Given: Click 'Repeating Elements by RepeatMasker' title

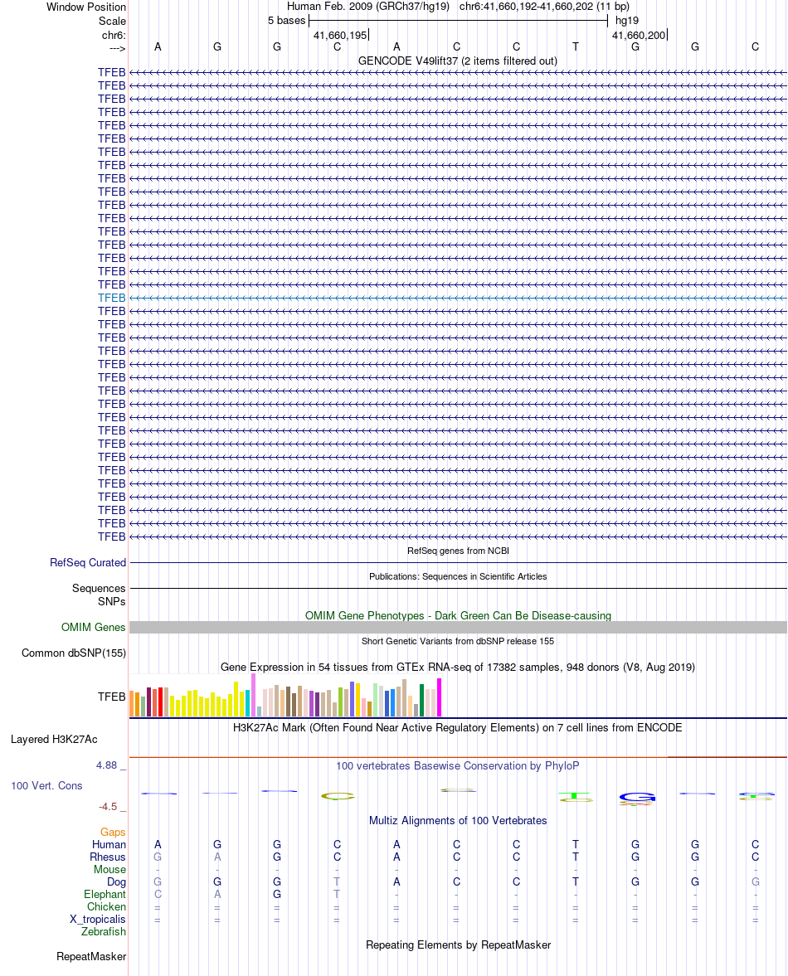Looking at the screenshot, I should [458, 944].
